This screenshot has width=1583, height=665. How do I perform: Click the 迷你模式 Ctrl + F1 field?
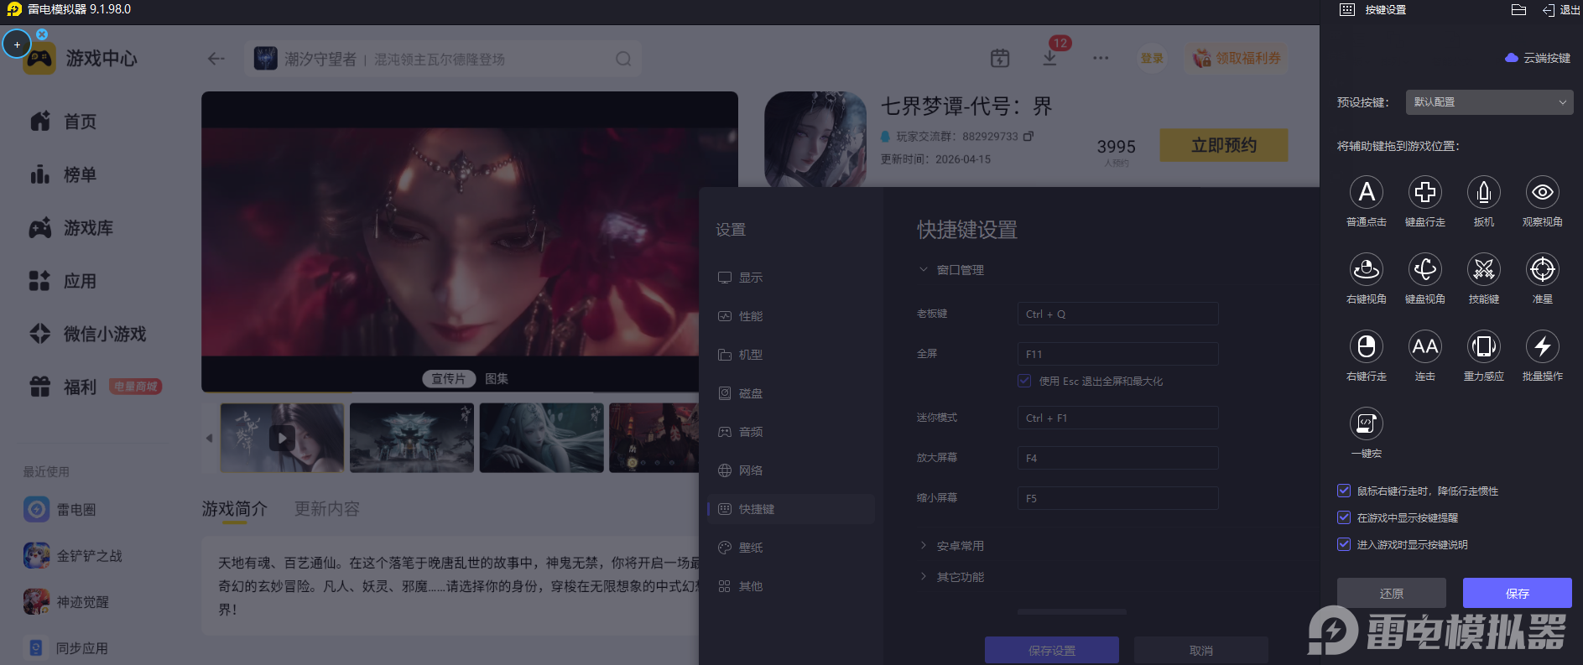pyautogui.click(x=1117, y=418)
